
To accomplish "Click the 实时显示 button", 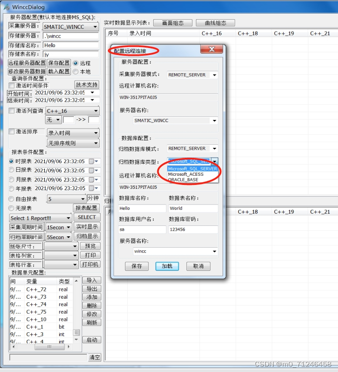I will tap(87, 227).
